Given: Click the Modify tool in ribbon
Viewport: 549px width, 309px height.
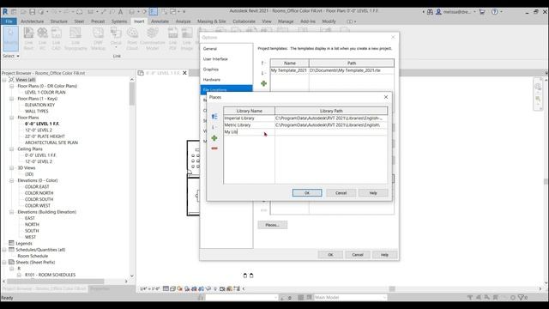Looking at the screenshot, I should 10,39.
